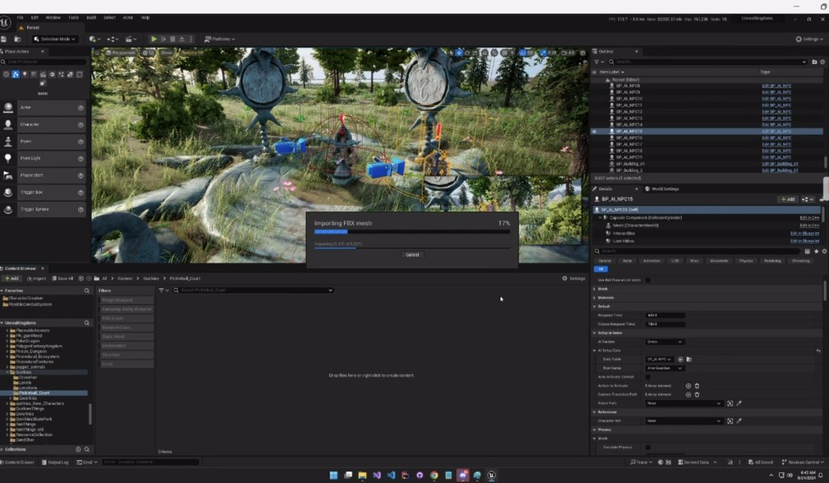Select the Character item in Place Actors
Viewport: 829px width, 483px height.
(x=44, y=124)
